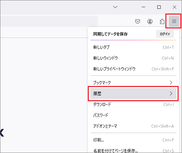Open the Firefox hamburger application menu
This screenshot has width=182, height=153.
point(174,21)
